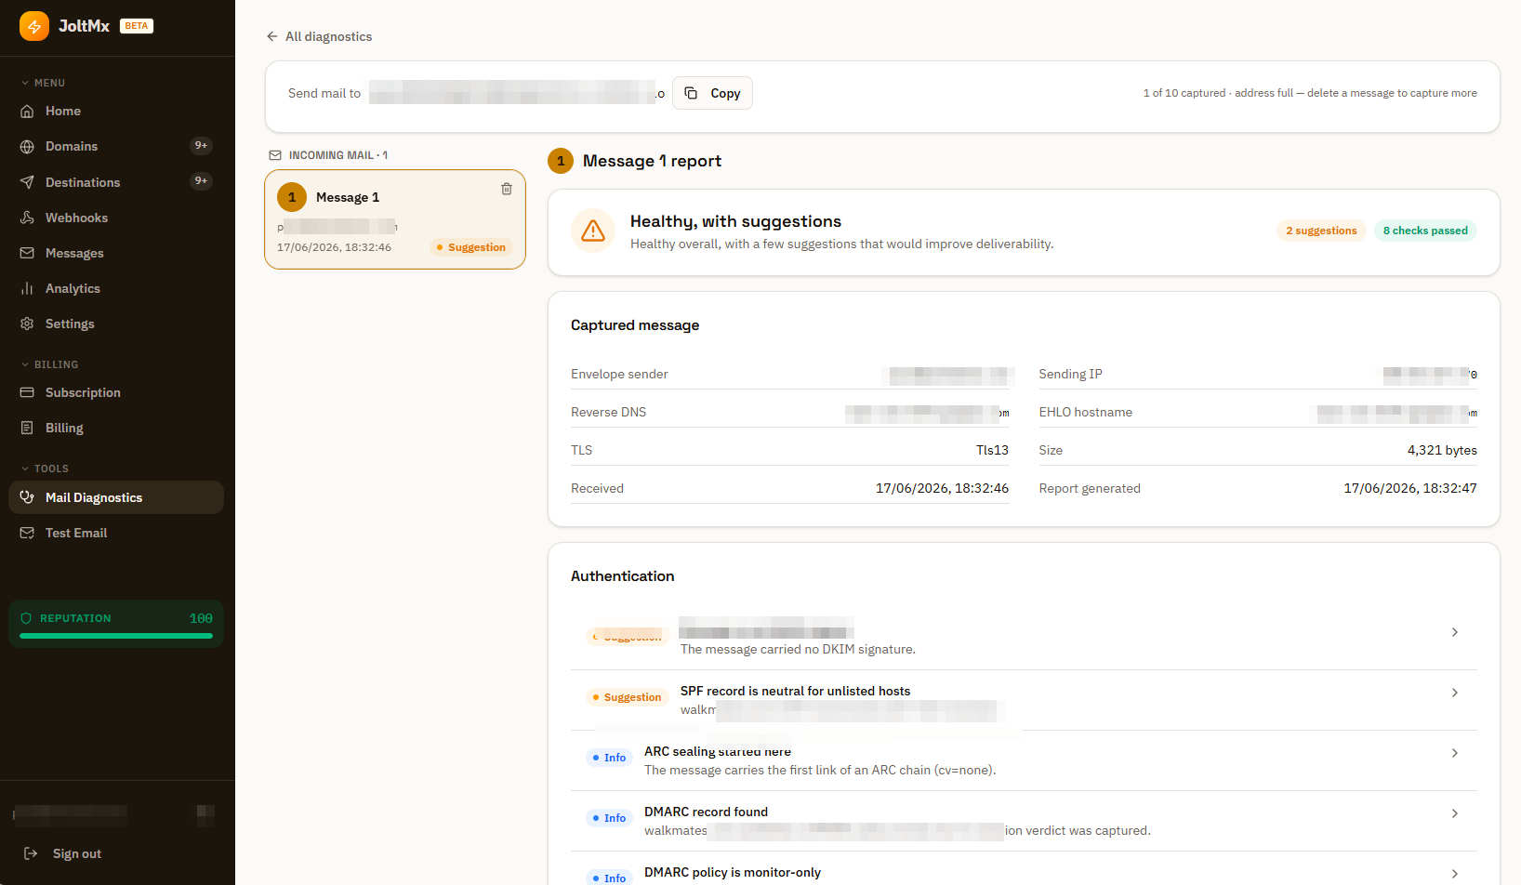Click the Sign out arrow icon
This screenshot has height=885, width=1521.
31,853
